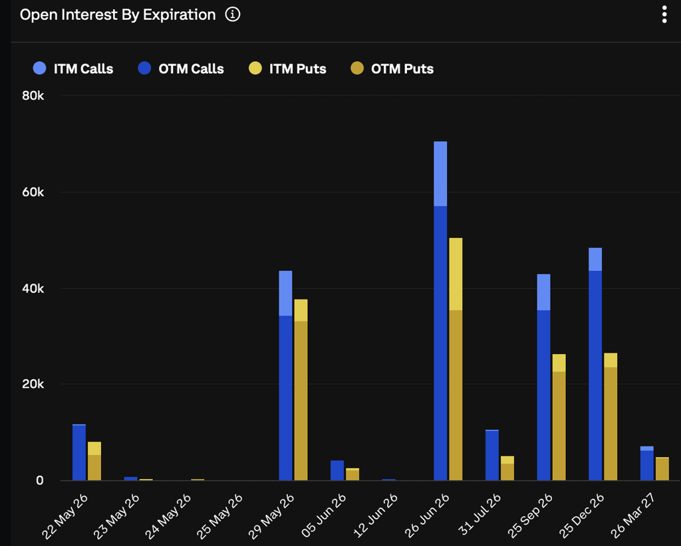Click the 80k y-axis value
The height and width of the screenshot is (546, 681).
[x=33, y=96]
